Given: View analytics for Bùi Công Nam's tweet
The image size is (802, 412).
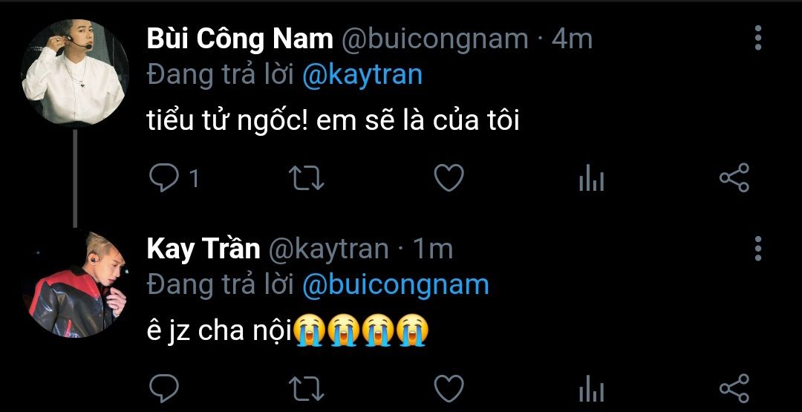Looking at the screenshot, I should [x=591, y=178].
